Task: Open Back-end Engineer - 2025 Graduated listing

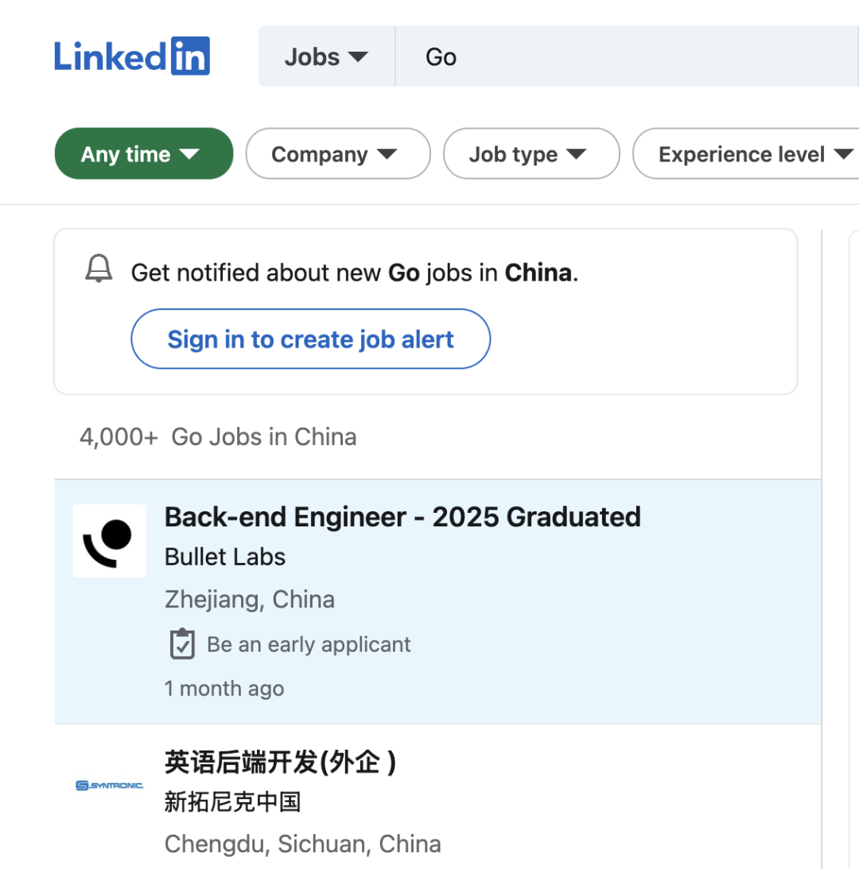Action: tap(402, 517)
